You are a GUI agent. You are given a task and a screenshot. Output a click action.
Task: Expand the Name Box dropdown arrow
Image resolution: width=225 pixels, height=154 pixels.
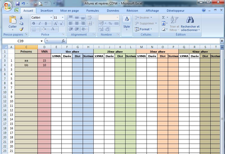point(41,41)
